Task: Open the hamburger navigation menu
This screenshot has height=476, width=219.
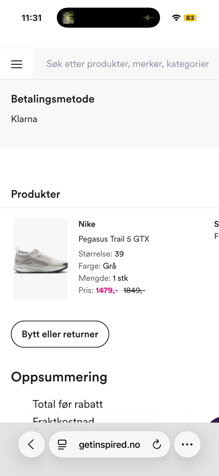Action: click(17, 64)
